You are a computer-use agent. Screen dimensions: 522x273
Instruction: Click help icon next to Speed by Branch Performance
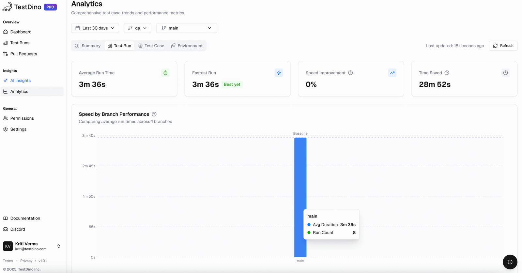click(154, 114)
